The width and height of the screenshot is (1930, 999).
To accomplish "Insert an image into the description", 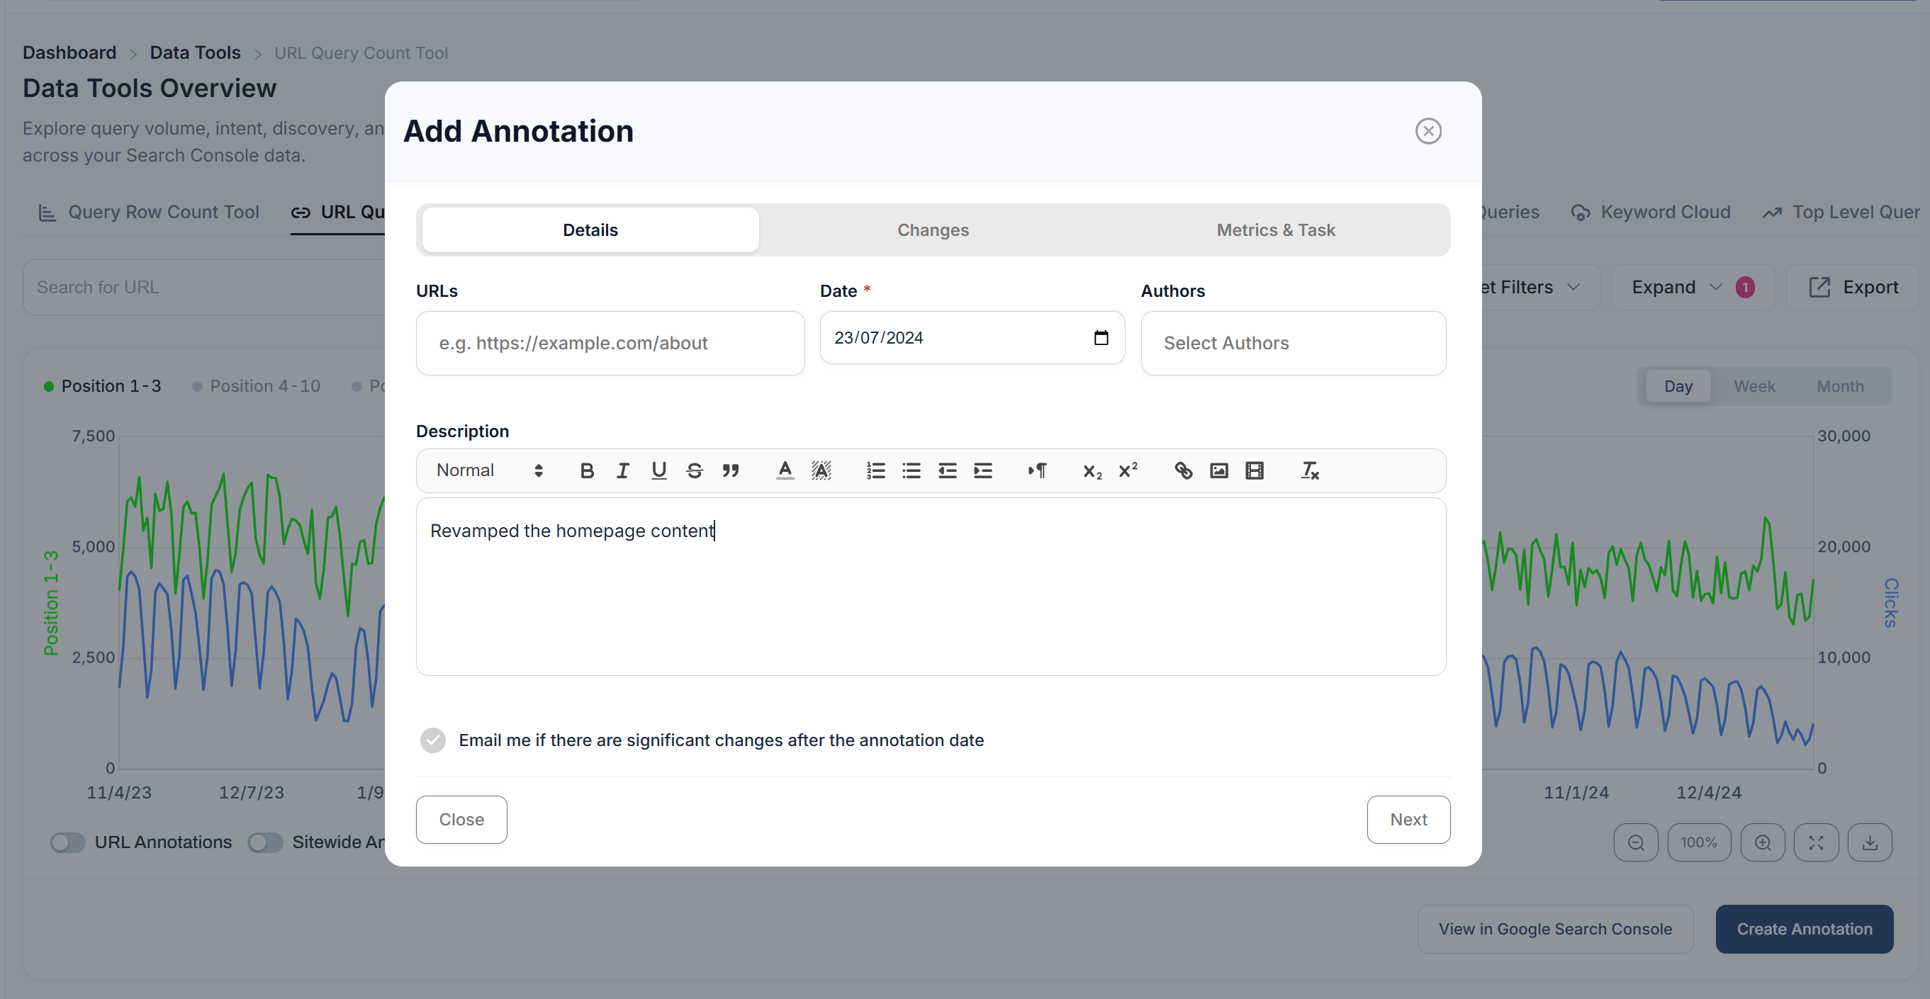I will click(1219, 470).
